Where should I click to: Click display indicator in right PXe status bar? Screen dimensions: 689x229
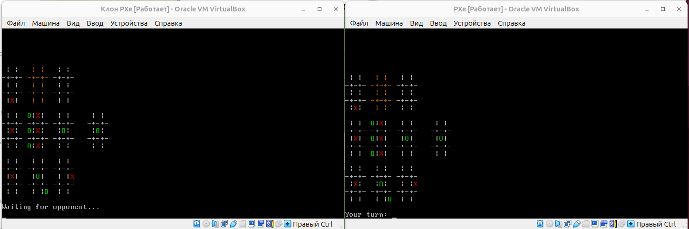tap(594, 224)
